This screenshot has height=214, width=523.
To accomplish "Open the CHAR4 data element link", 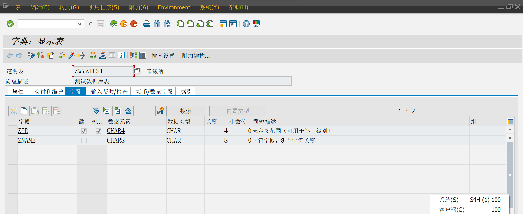I will click(x=116, y=131).
